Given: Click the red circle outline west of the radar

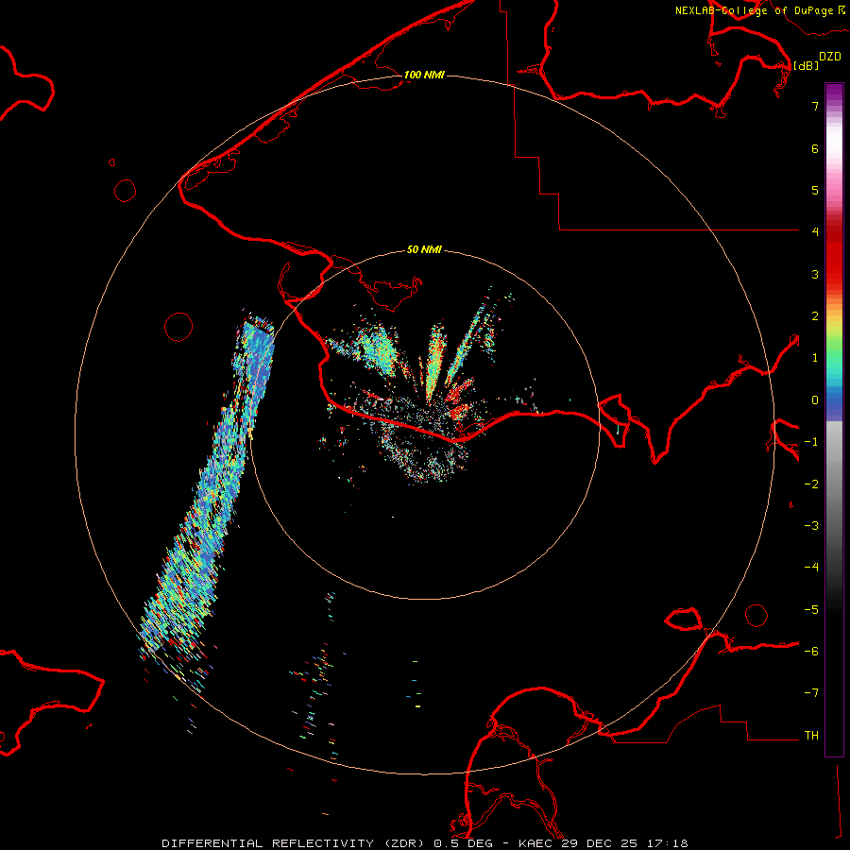Looking at the screenshot, I should 178,327.
